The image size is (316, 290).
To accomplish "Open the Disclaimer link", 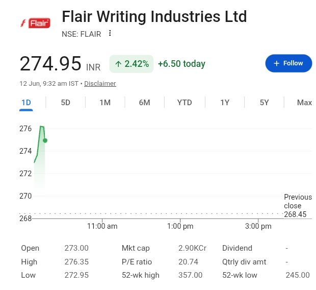I will click(100, 83).
